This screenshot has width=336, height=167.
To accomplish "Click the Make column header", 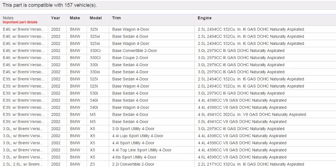I will (75, 18).
